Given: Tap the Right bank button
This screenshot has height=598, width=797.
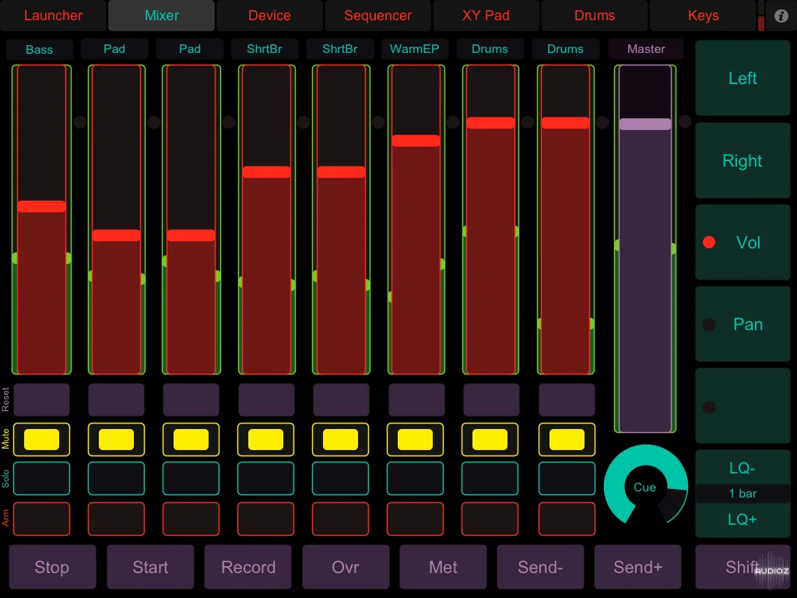Looking at the screenshot, I should tap(743, 160).
